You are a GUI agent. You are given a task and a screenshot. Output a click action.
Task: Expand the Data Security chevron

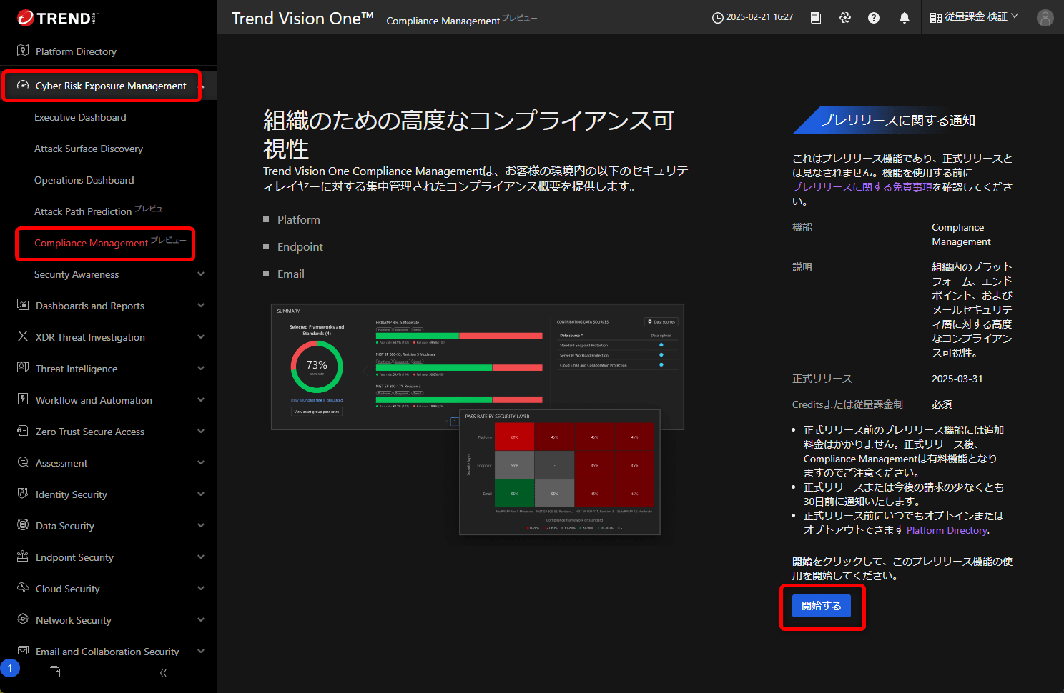point(201,526)
